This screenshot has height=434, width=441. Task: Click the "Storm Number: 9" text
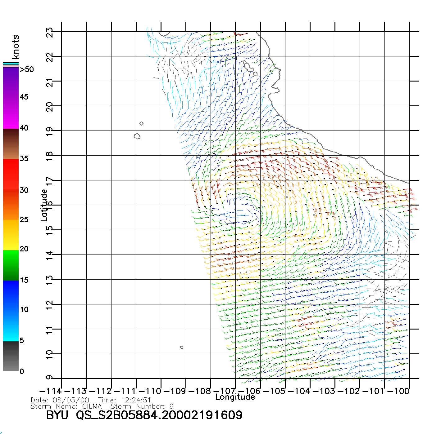pyautogui.click(x=142, y=406)
